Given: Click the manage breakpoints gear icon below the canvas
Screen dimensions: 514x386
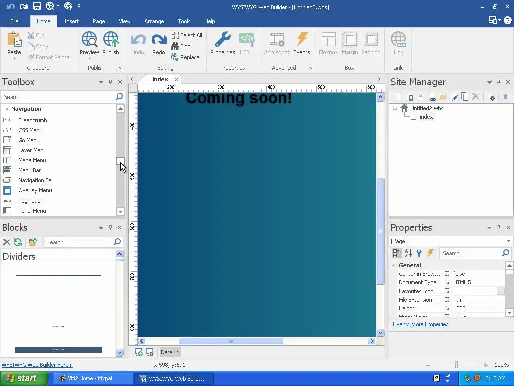Looking at the screenshot, I should tap(150, 352).
